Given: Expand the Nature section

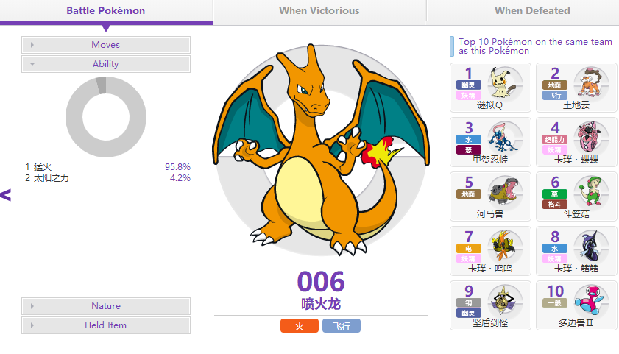Looking at the screenshot, I should (106, 306).
